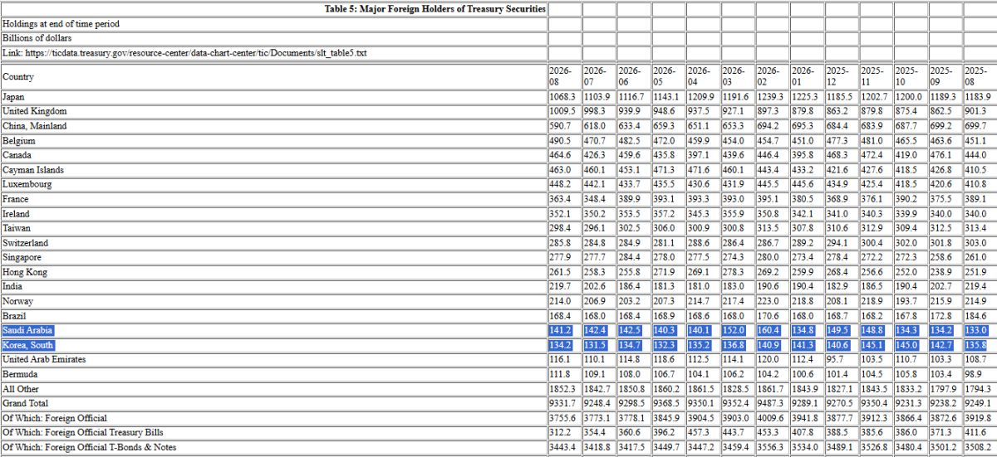Click the 'All Other' row label
Screen dimensions: 997x457
pos(273,389)
